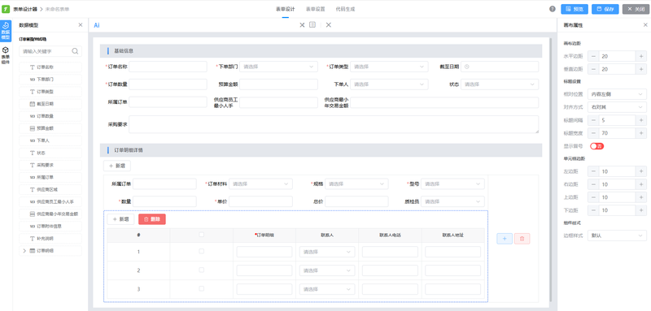The image size is (651, 311).
Task: Click the 关闭 button in the top bar
Action: tap(636, 9)
